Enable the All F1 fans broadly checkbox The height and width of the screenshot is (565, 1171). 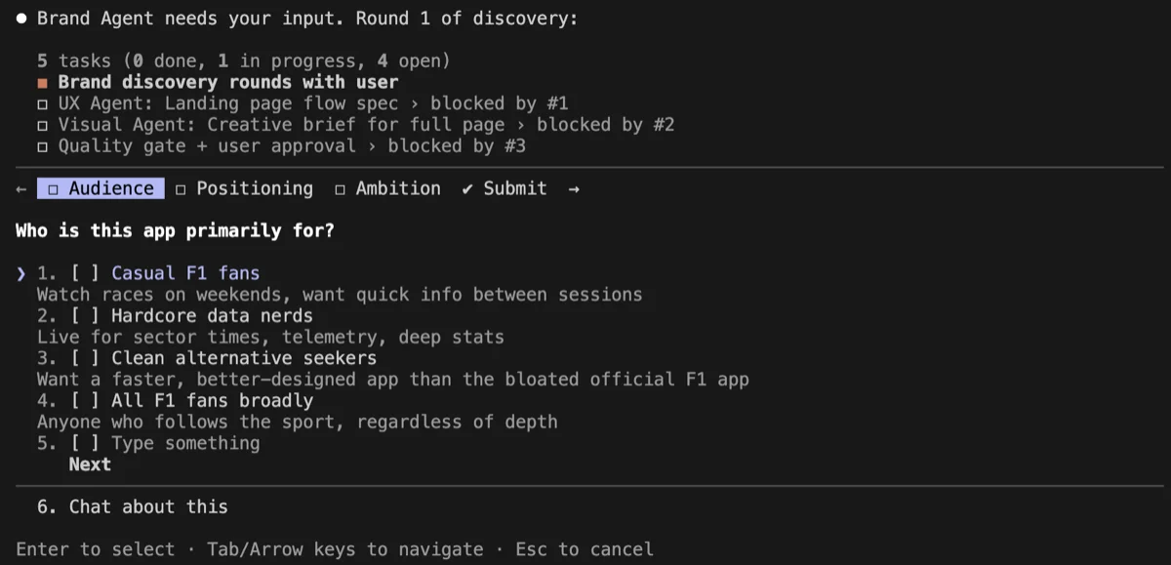click(x=85, y=401)
